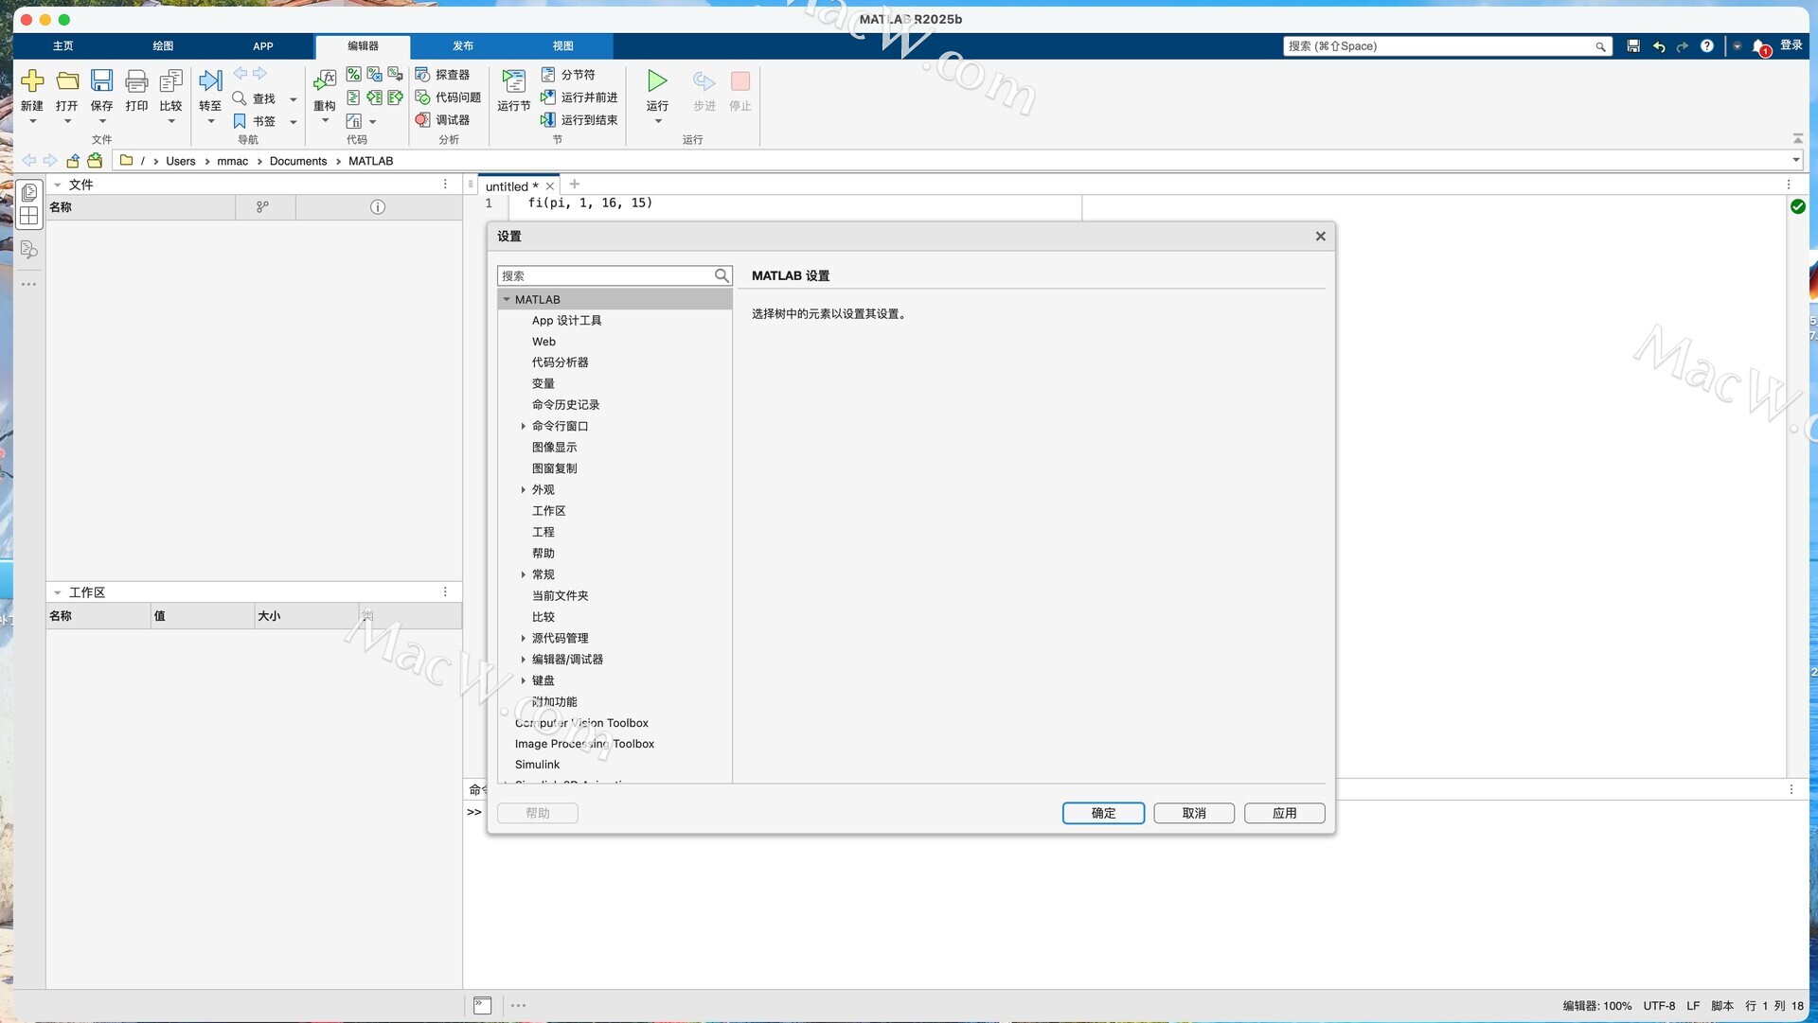Click the Go To (转至) icon
The image size is (1818, 1023).
point(210,81)
